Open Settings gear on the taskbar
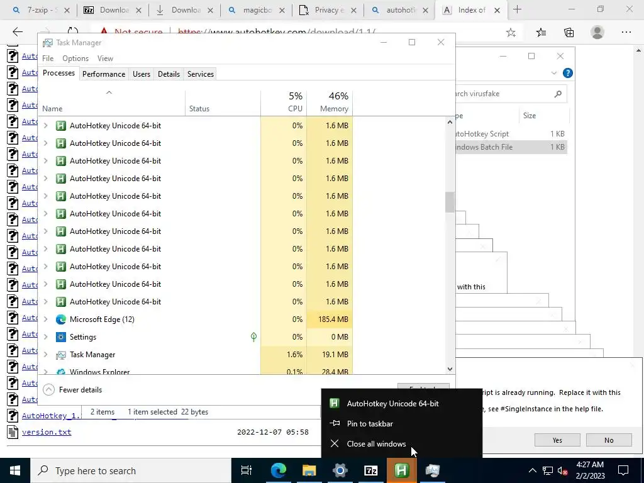The width and height of the screenshot is (644, 483). 340,470
